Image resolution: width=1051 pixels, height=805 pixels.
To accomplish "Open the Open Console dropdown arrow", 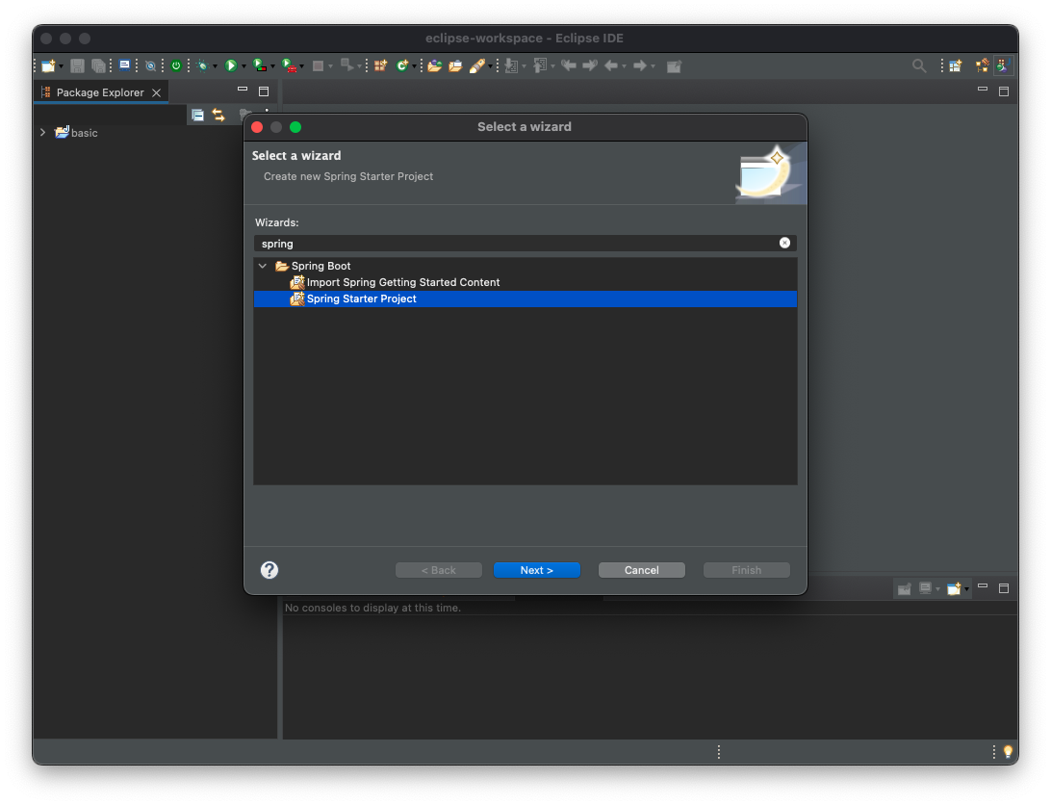I will point(966,589).
